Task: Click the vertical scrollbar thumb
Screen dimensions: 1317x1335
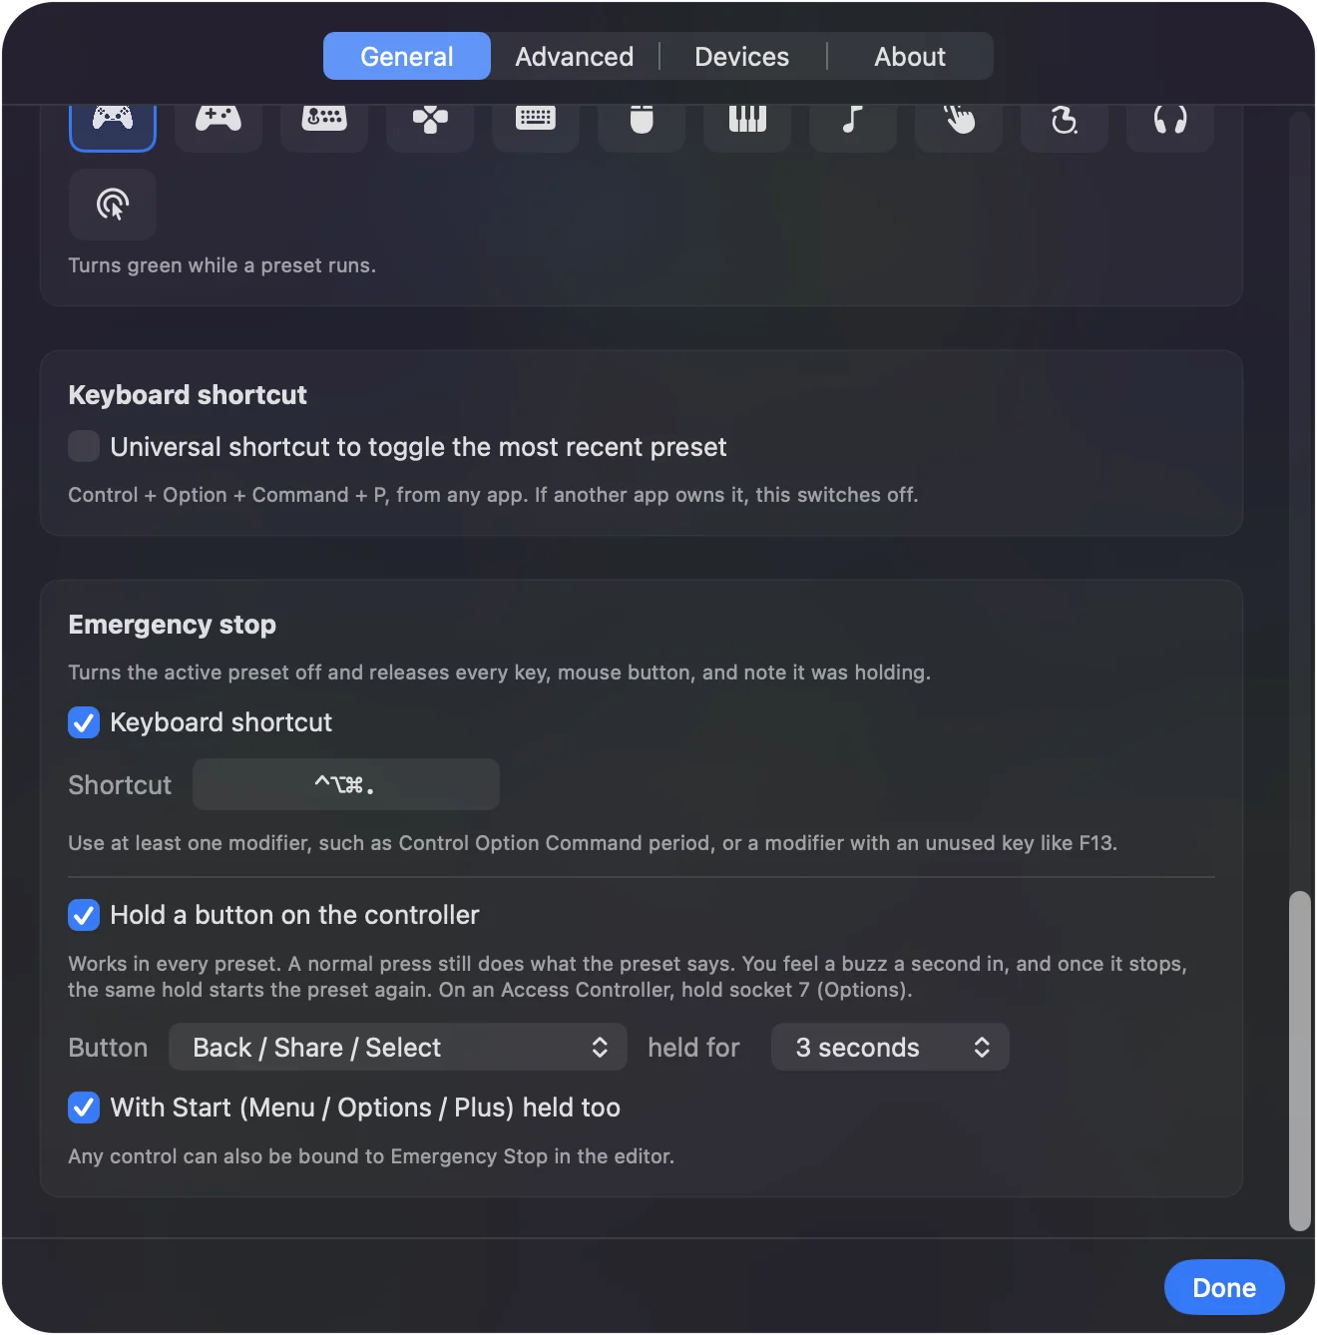Action: pyautogui.click(x=1300, y=1061)
